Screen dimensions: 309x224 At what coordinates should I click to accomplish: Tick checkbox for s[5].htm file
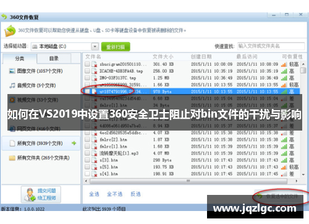(x=87, y=166)
